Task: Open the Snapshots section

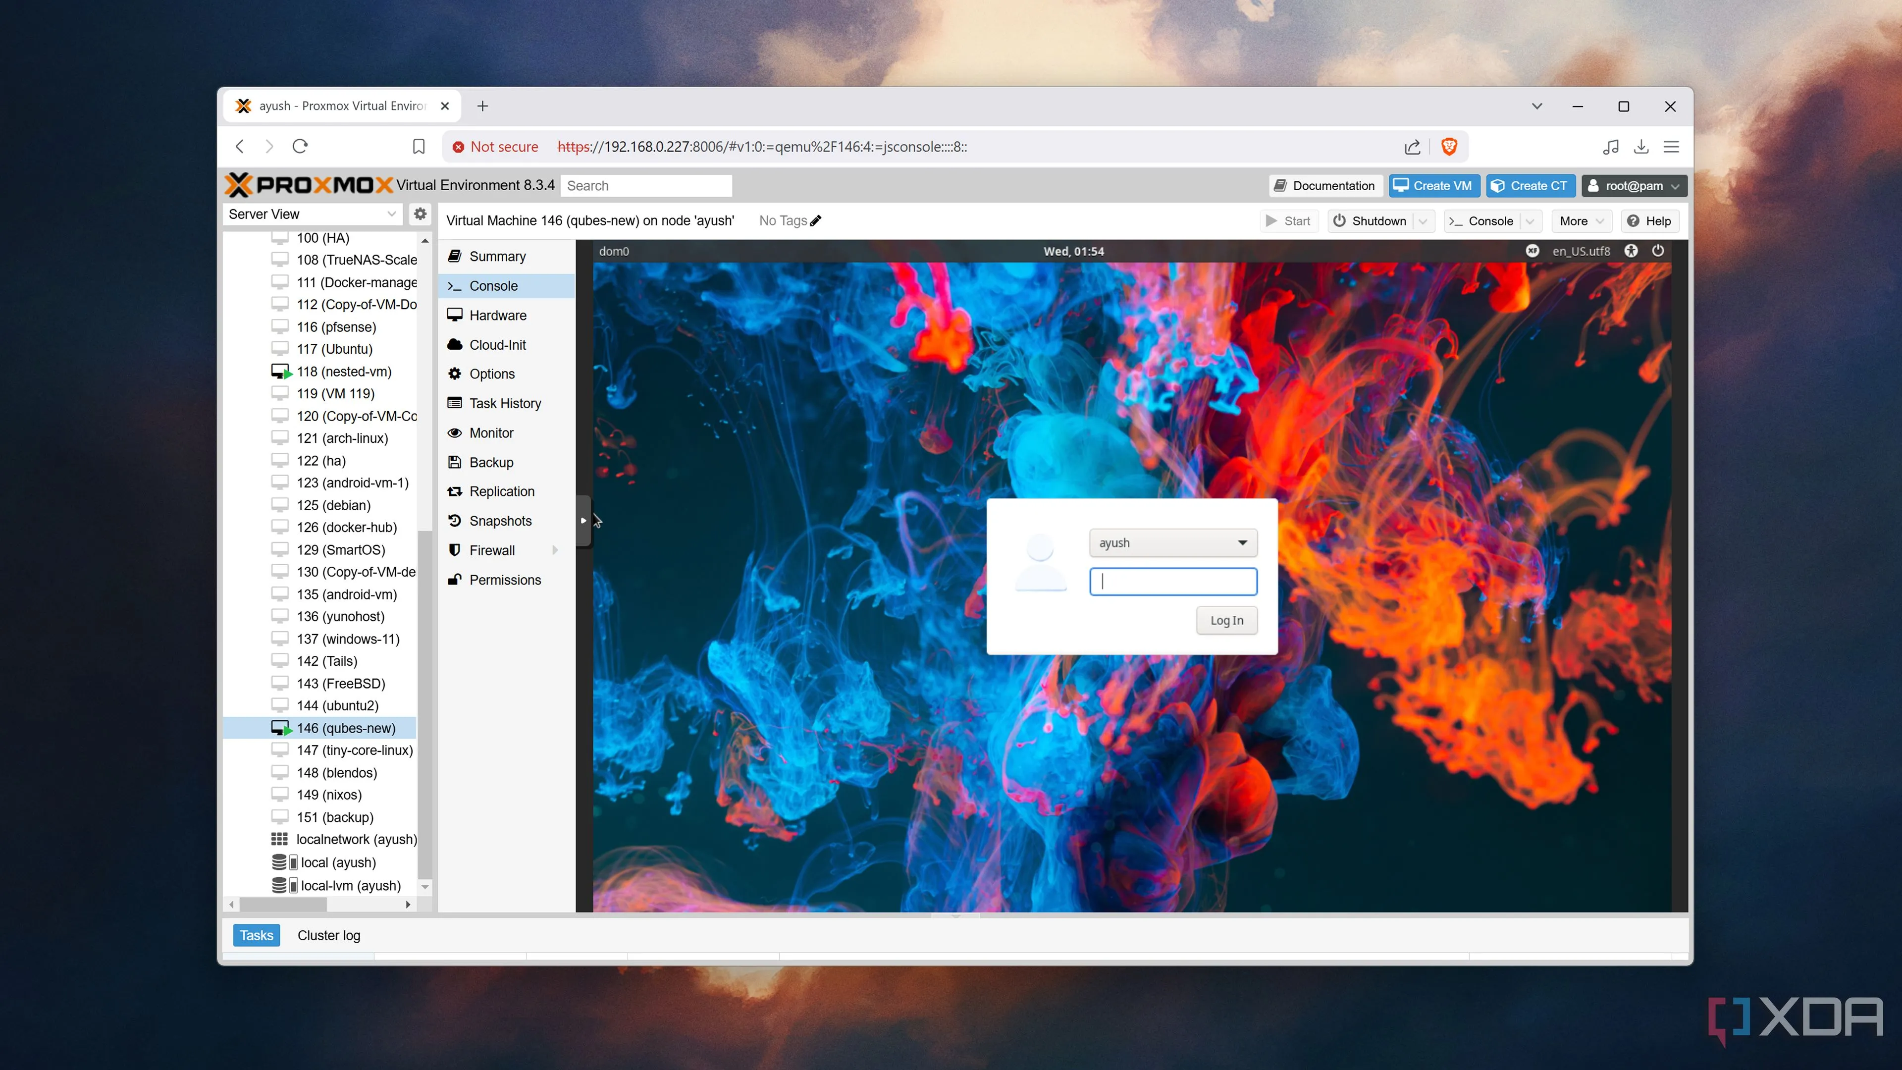Action: coord(500,521)
